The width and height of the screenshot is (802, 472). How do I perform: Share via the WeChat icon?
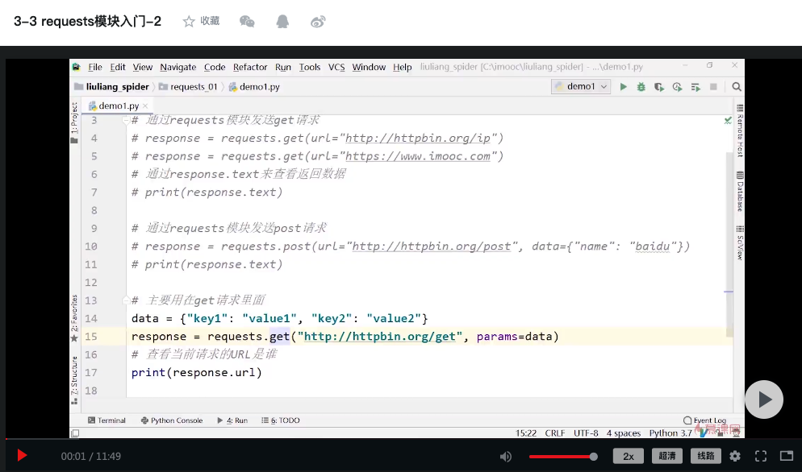[x=247, y=22]
